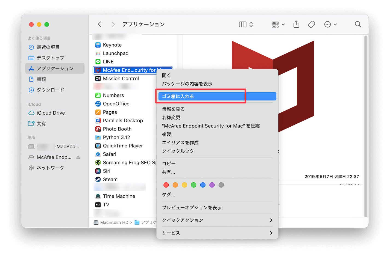Click the OpenOffice app icon
390x256 pixels.
[98, 104]
